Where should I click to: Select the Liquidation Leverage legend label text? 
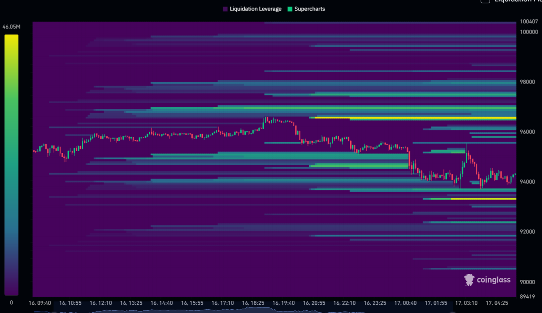[x=255, y=9]
